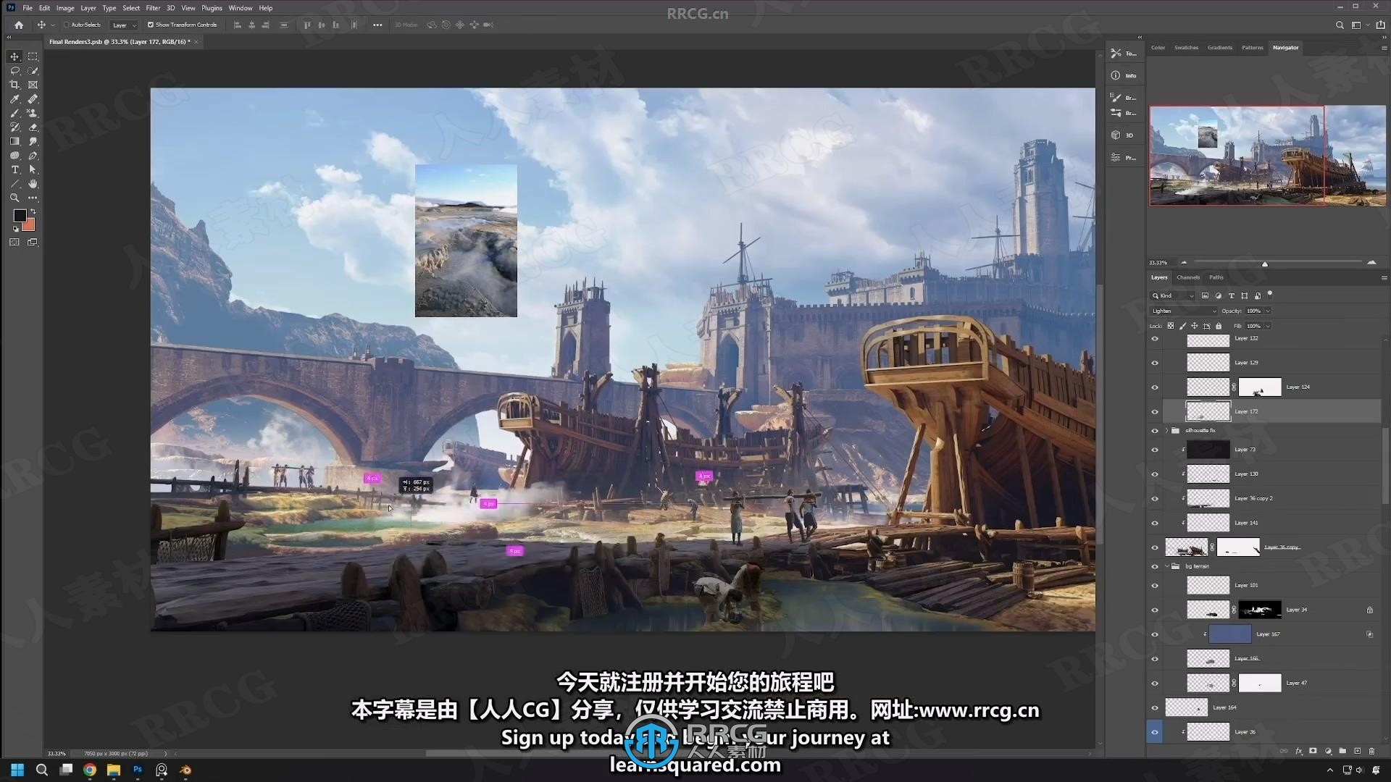1391x782 pixels.
Task: Open the Navigator panel flyout menu
Action: 1384,48
